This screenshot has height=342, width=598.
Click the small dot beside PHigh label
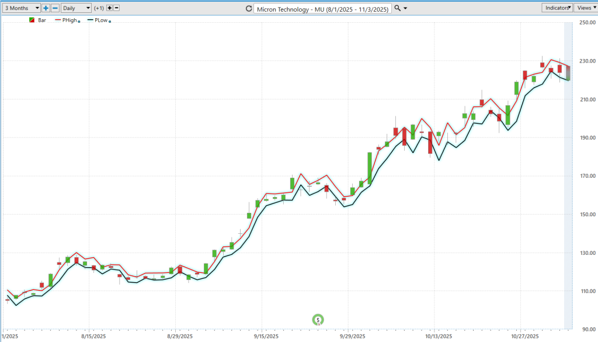(79, 21)
